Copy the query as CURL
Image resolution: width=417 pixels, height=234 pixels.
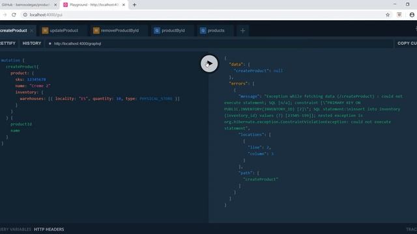(407, 44)
